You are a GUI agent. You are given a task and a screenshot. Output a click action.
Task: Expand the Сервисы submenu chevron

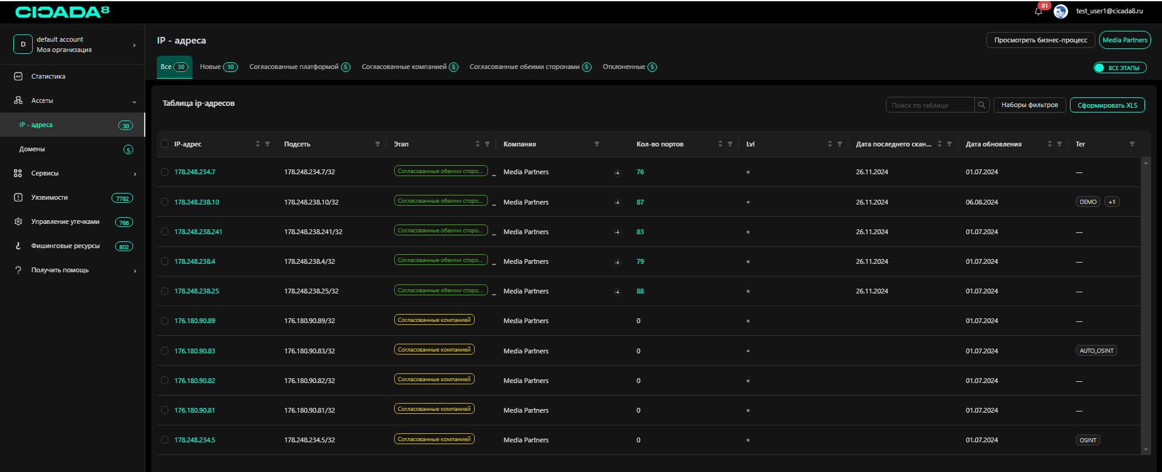tap(134, 174)
